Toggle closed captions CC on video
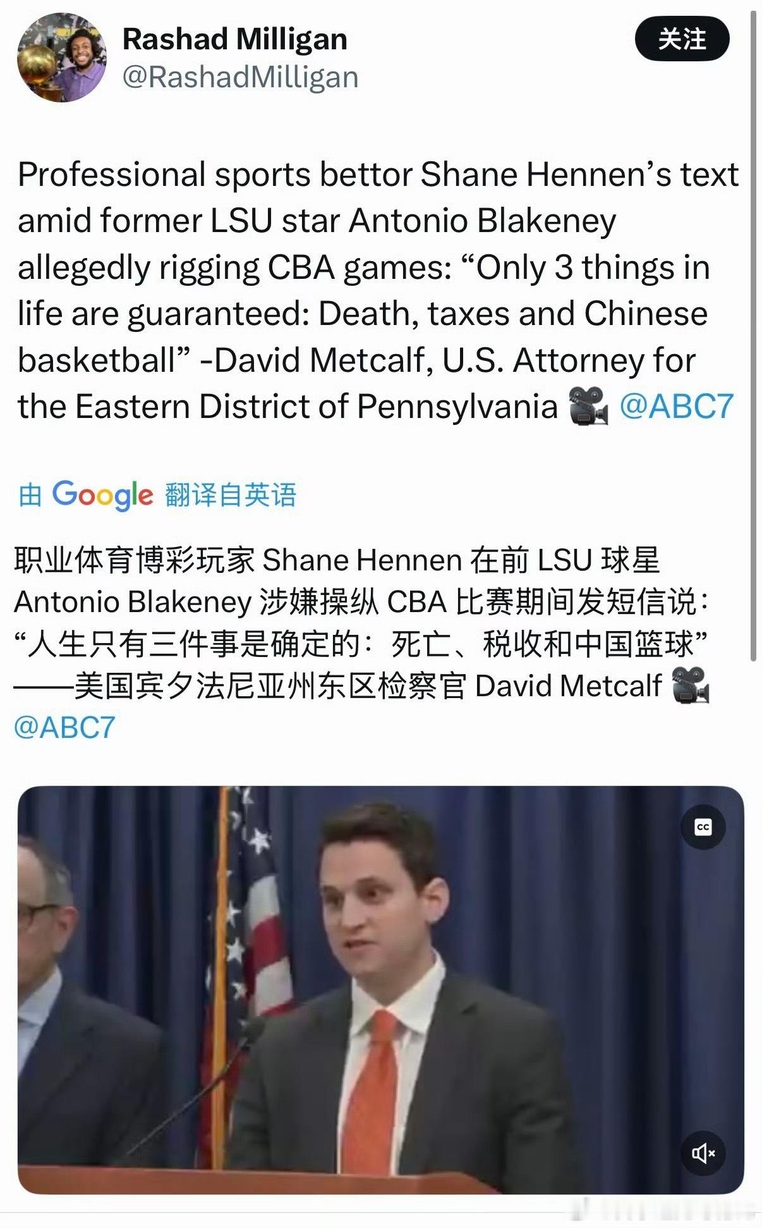This screenshot has width=762, height=1228. pyautogui.click(x=703, y=827)
